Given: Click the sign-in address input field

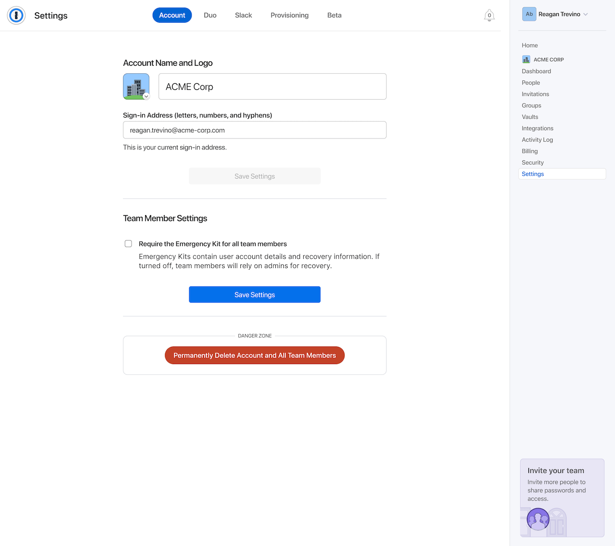Looking at the screenshot, I should 255,130.
